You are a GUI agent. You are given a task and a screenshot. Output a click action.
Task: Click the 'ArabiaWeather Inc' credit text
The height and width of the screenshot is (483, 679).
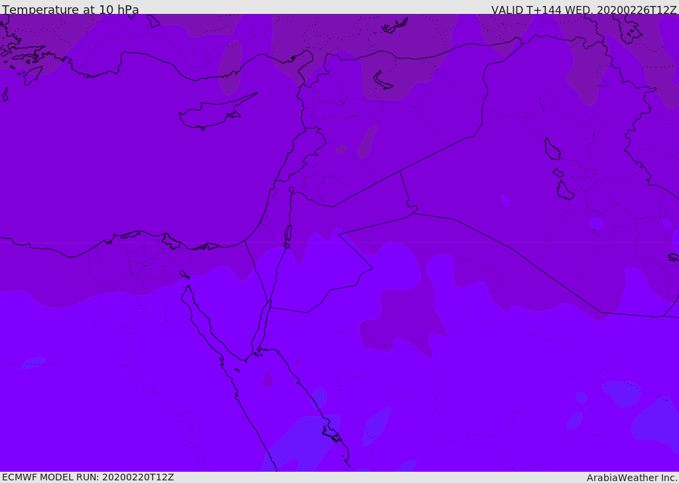click(632, 478)
